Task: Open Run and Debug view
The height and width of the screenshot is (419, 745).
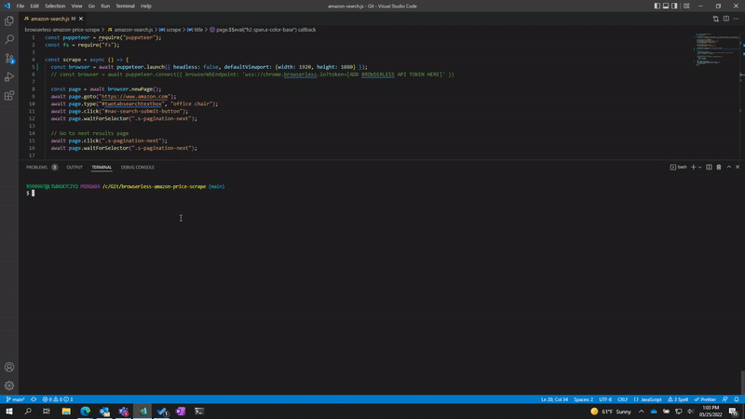Action: [x=9, y=77]
